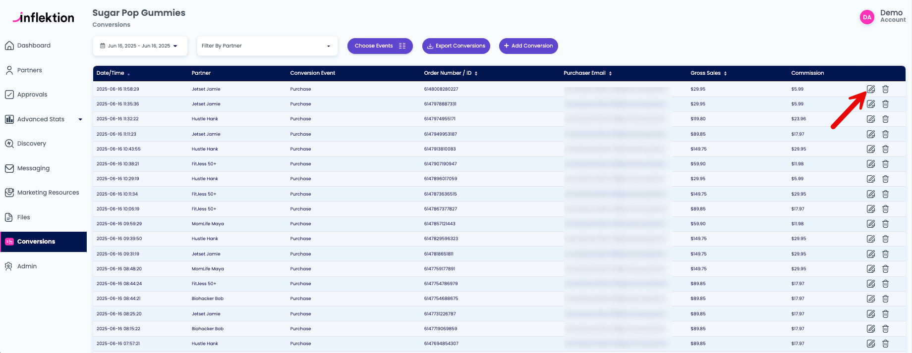Viewport: 912px width, 353px height.
Task: Click the $23.96 commission value
Action: (798, 119)
